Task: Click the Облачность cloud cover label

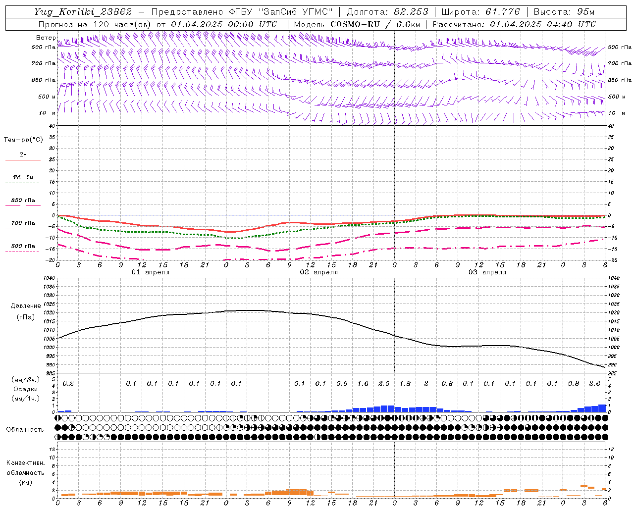Action: pos(25,430)
